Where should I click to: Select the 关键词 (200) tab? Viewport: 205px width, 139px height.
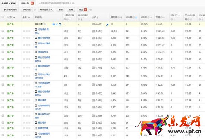point(9,3)
